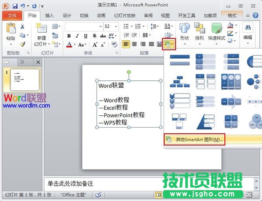Open the File tab
Viewport: 262px width, 201px height.
[12, 16]
